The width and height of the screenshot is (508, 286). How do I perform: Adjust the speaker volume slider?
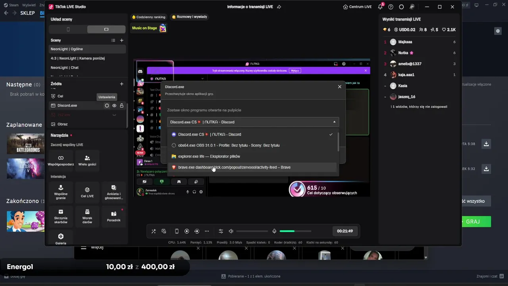[252, 231]
